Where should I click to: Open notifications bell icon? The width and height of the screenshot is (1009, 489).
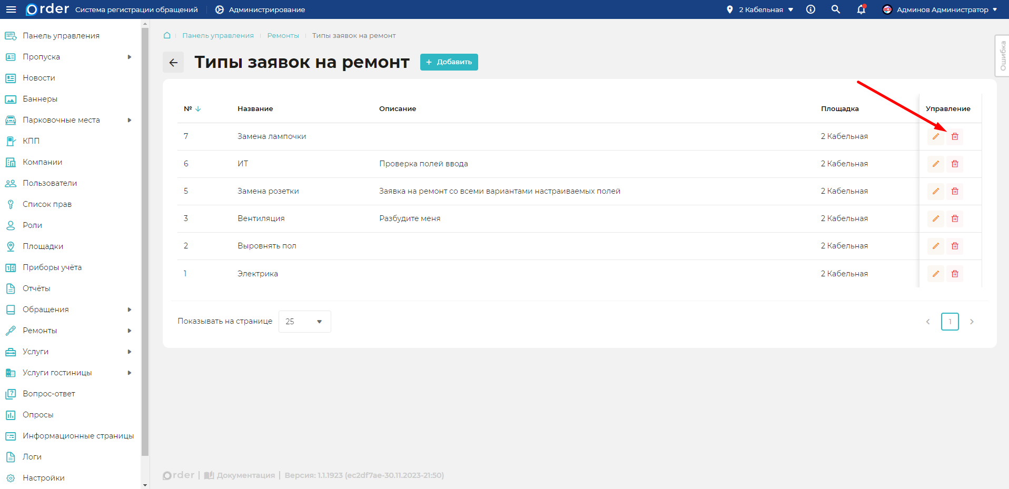pos(861,9)
